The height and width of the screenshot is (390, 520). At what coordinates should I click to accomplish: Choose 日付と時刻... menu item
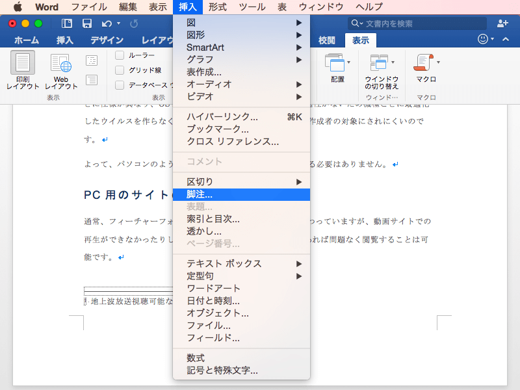click(x=241, y=301)
